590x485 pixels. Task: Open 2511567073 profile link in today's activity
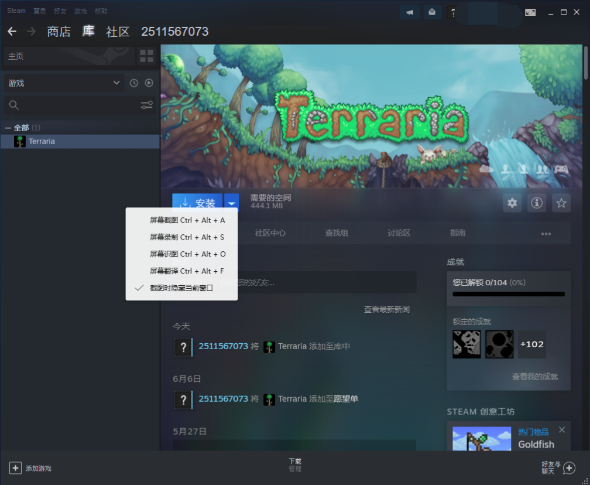pos(223,346)
